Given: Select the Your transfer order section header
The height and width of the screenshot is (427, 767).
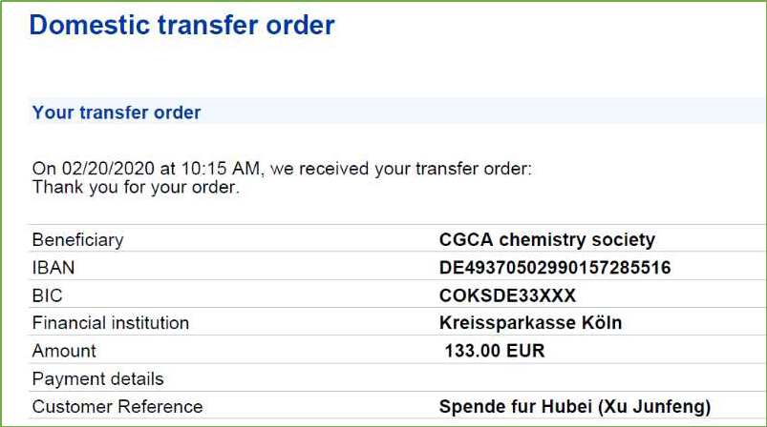Looking at the screenshot, I should pyautogui.click(x=117, y=112).
